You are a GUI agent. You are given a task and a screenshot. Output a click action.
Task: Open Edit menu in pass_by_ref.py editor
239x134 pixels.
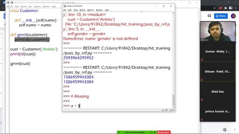tap(17, 6)
